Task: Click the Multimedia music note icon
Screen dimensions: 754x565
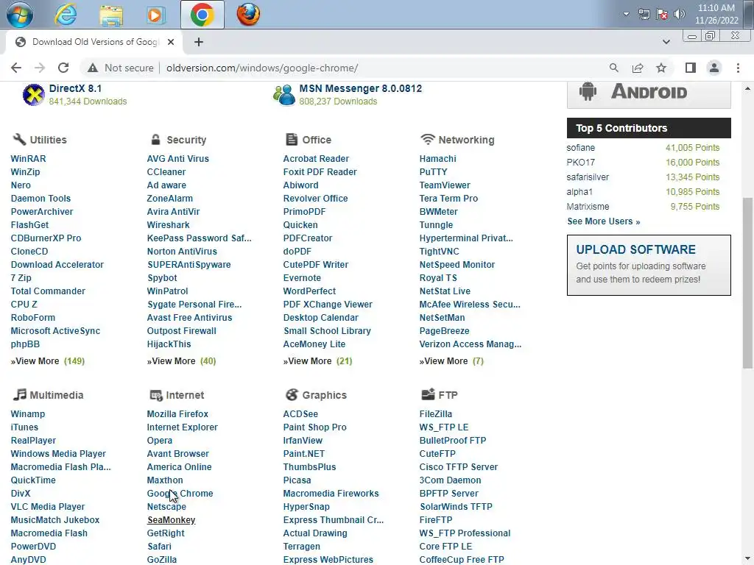Action: tap(19, 394)
